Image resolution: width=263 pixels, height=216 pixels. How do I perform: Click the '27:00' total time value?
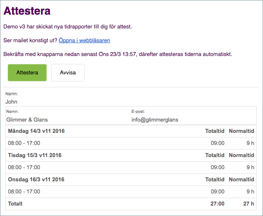pos(217,204)
